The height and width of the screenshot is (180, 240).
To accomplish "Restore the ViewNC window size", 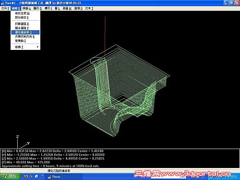I will pos(231,3).
